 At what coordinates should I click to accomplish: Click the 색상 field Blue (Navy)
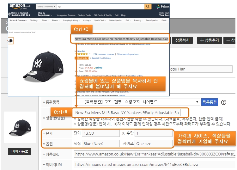(x=101, y=143)
